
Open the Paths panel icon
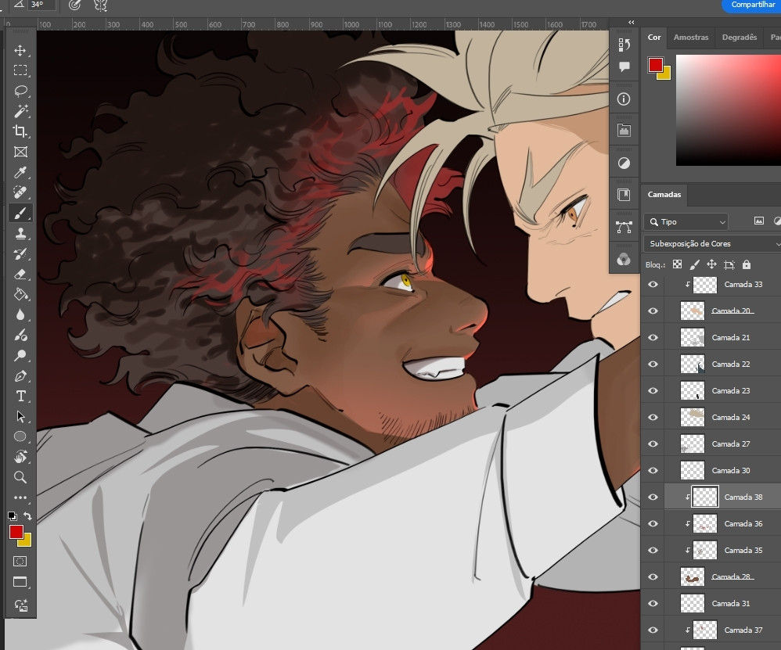(624, 227)
